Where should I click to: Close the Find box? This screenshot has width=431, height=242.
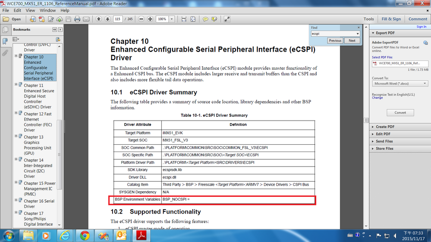359,28
